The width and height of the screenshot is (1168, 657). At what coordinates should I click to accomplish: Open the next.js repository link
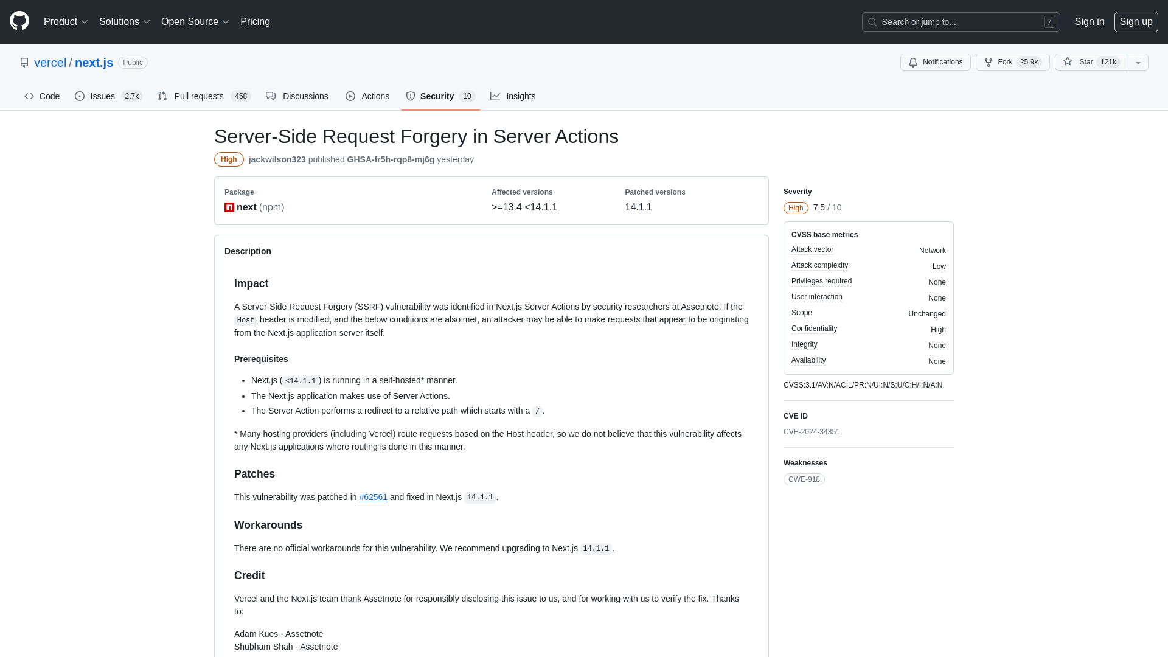click(94, 63)
